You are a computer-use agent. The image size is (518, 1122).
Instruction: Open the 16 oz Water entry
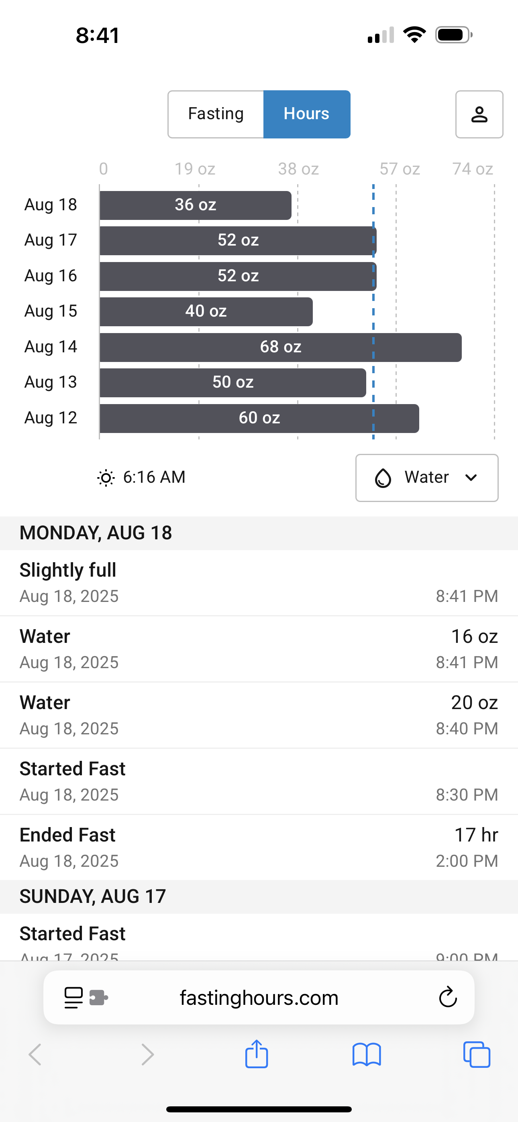click(259, 649)
